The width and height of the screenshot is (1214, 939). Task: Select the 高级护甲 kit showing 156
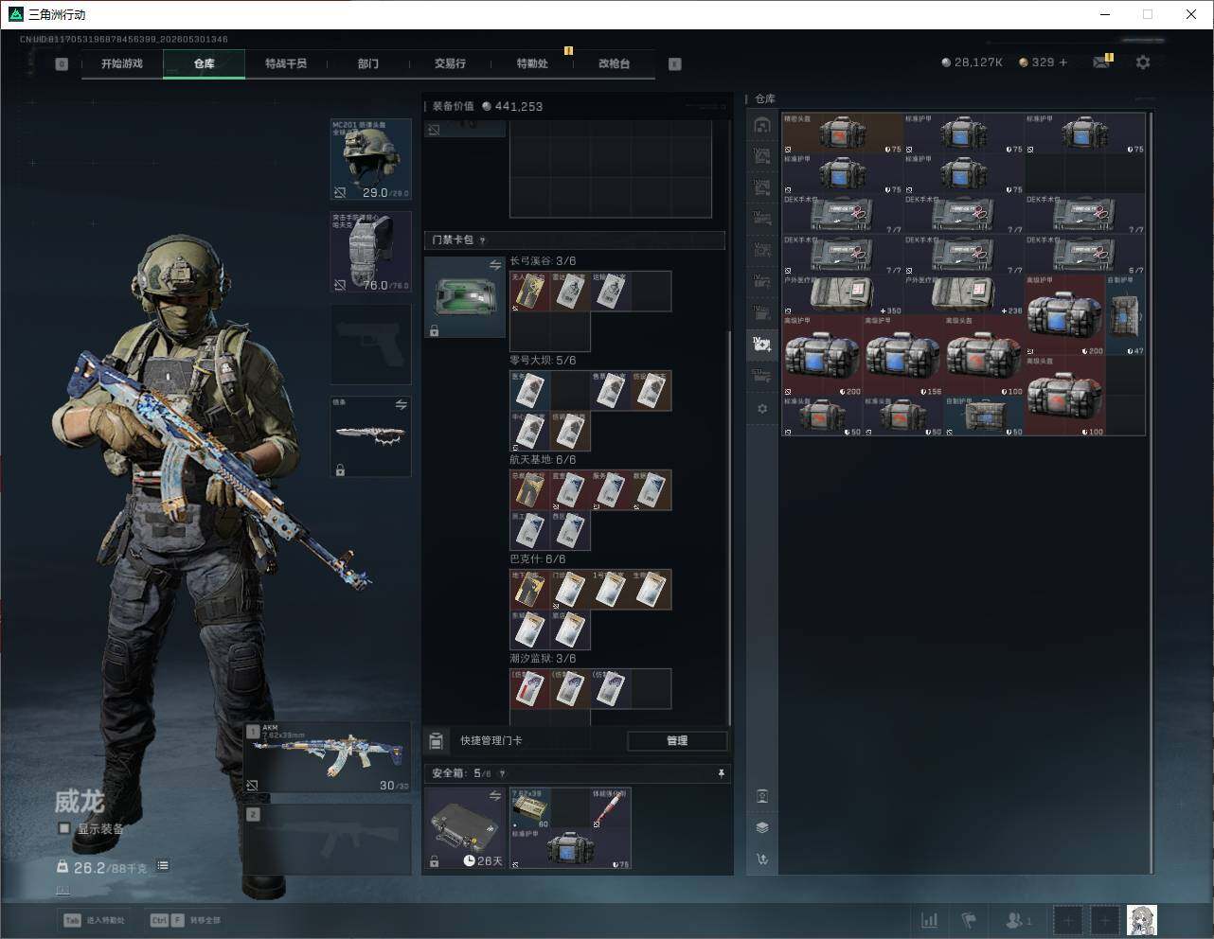[x=903, y=356]
